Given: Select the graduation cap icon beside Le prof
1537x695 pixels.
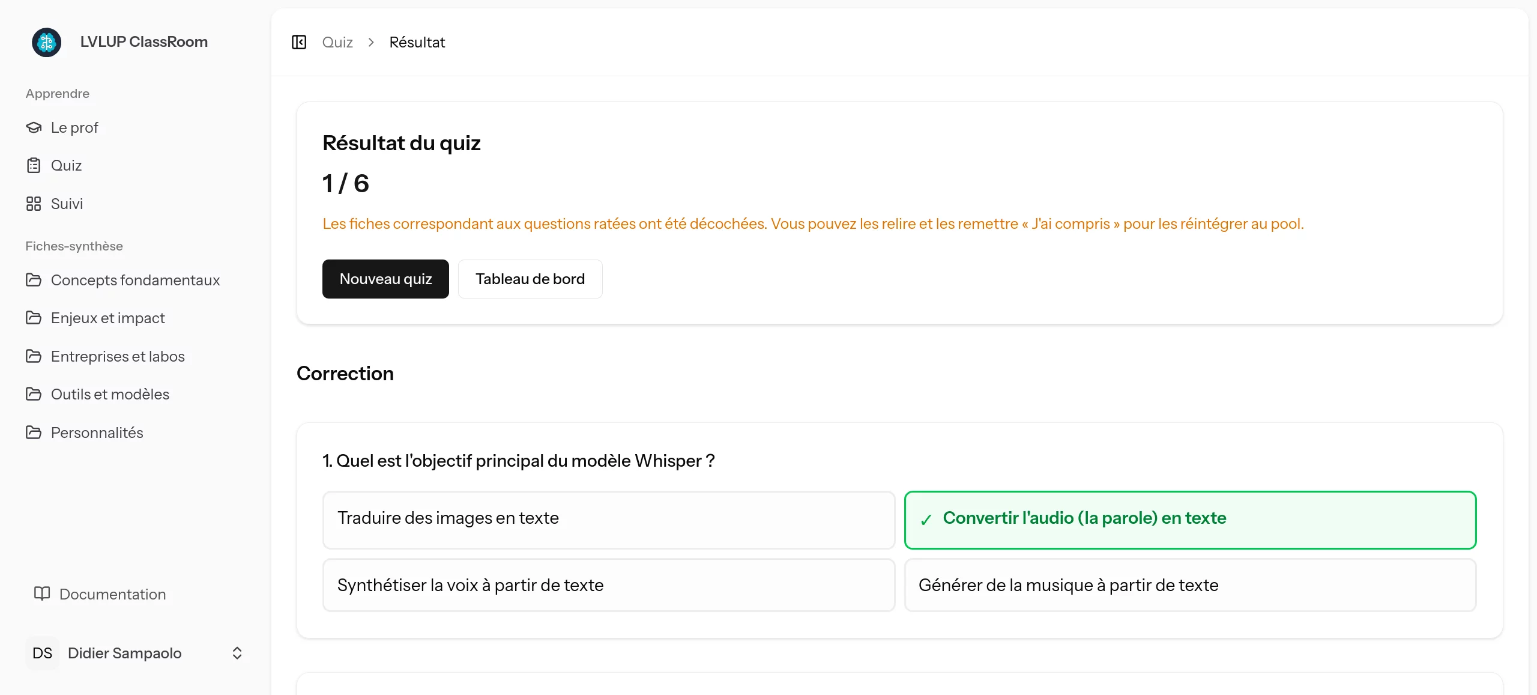Looking at the screenshot, I should point(34,127).
